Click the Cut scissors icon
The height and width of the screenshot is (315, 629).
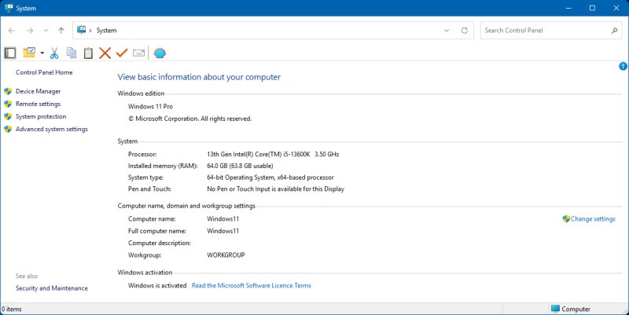pyautogui.click(x=54, y=53)
